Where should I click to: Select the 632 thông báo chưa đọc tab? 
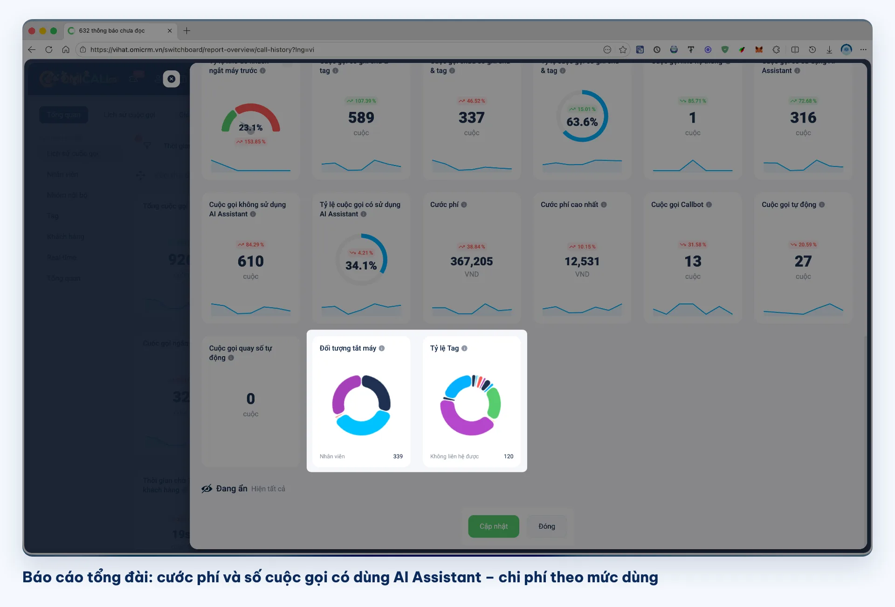coord(120,31)
